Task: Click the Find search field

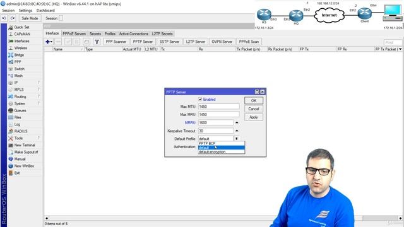Action: 393,42
